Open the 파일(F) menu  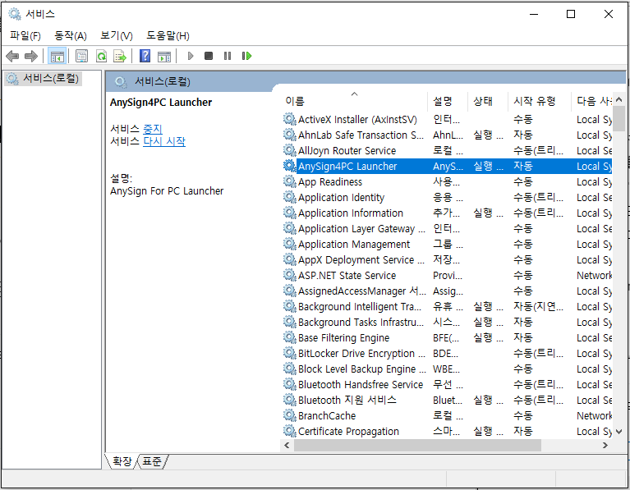(25, 36)
